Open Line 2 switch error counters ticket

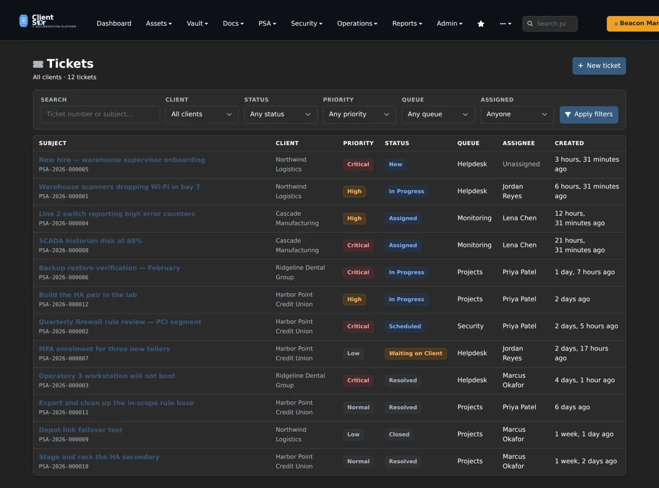click(x=117, y=214)
